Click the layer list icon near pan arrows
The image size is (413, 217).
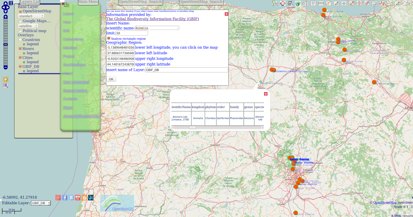[x=11, y=3]
